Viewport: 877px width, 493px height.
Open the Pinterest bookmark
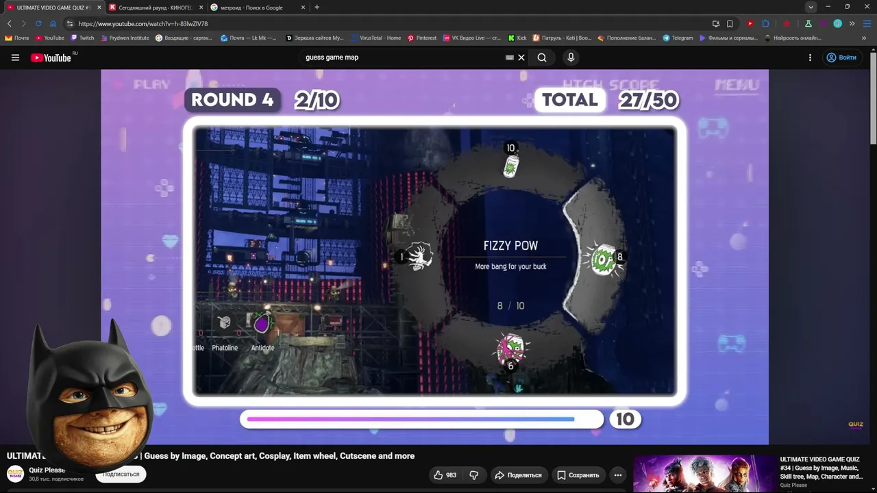pos(422,38)
